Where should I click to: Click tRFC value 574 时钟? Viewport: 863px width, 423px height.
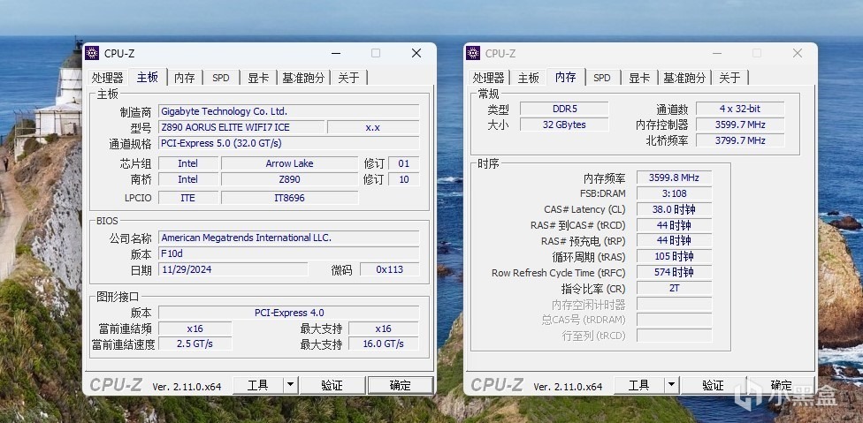coord(674,273)
